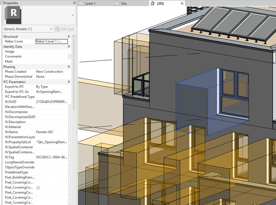This screenshot has width=276, height=205.
Task: Click the properties panel scrollbar up arrow
Action: pyautogui.click(x=73, y=36)
